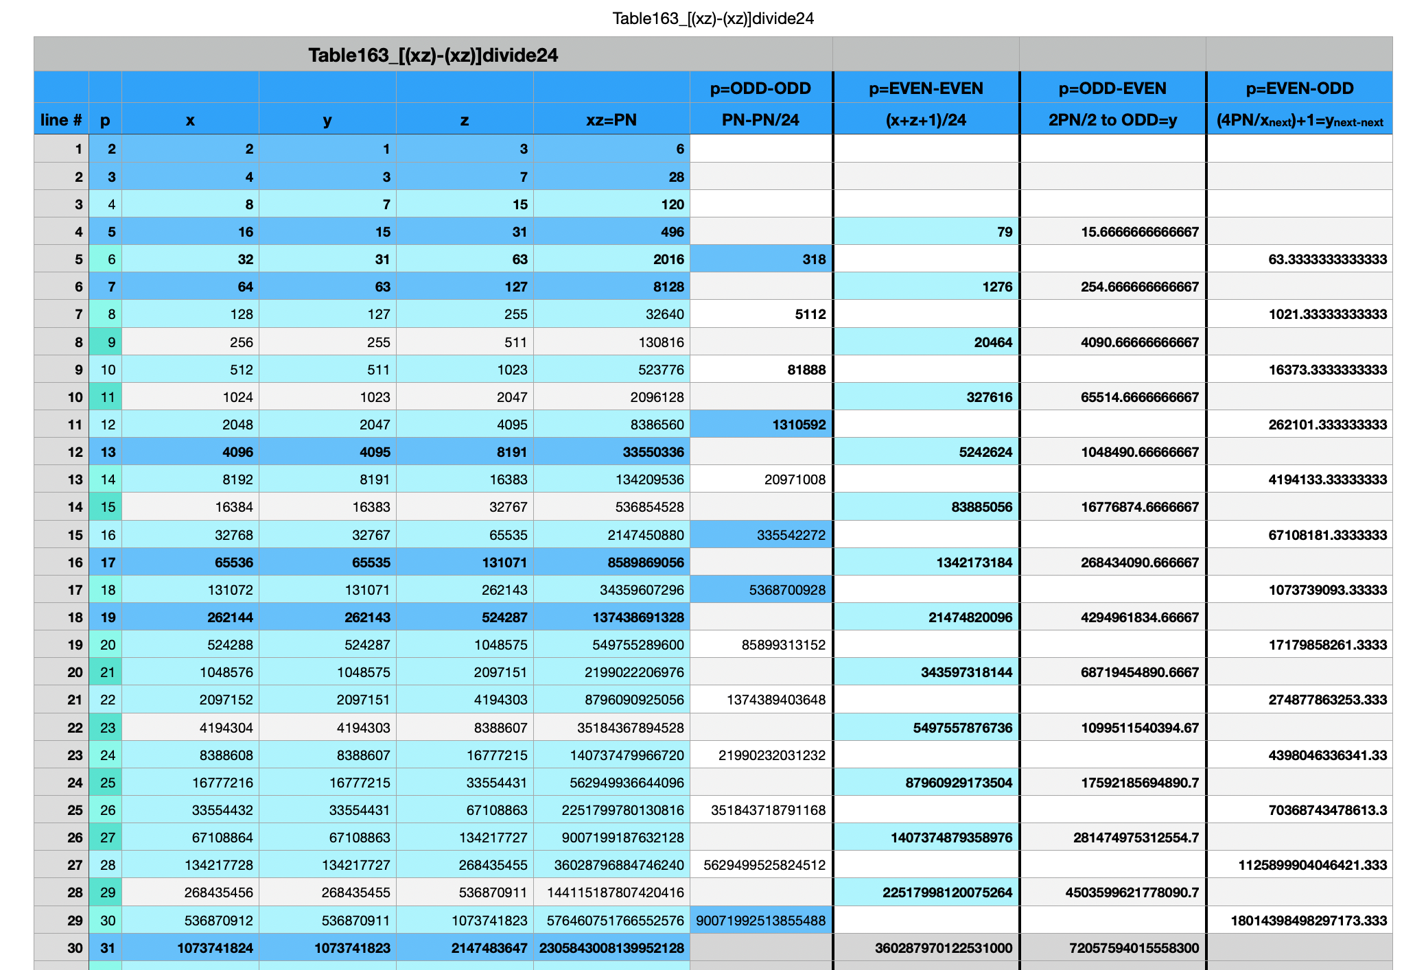Click the cell with 2305843008139952128
The width and height of the screenshot is (1426, 970).
pyautogui.click(x=611, y=948)
